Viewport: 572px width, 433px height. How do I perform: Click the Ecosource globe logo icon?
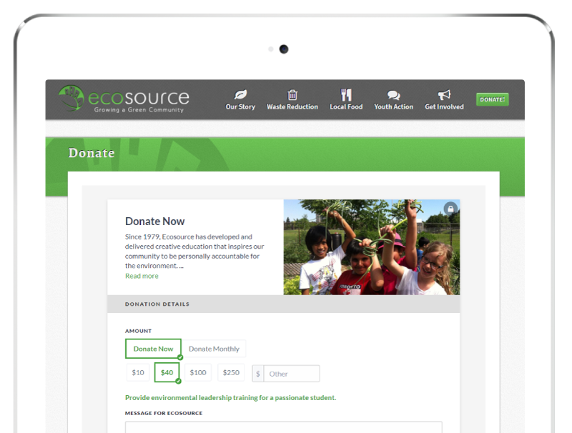click(71, 99)
